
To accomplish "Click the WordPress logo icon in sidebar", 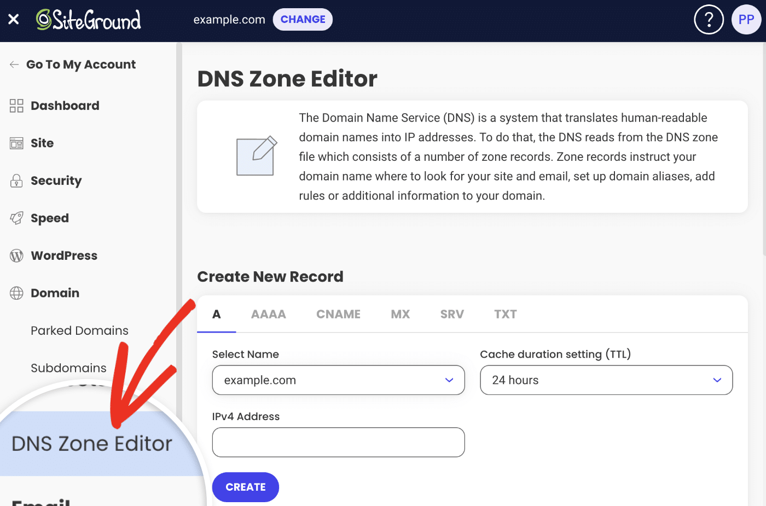I will pyautogui.click(x=16, y=256).
